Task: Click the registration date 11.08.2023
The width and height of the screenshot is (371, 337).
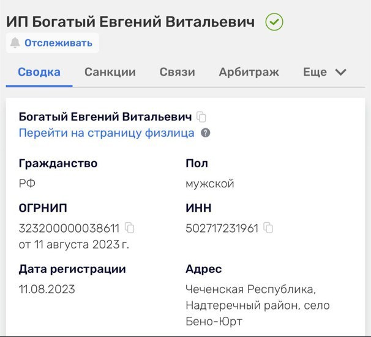Action: [47, 289]
